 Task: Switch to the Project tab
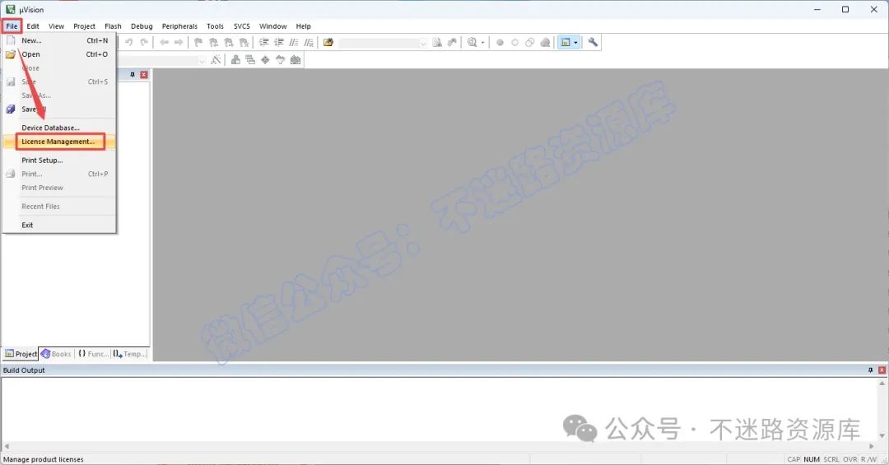(x=21, y=354)
